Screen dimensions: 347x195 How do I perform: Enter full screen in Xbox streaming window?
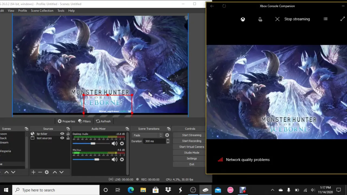coord(342,19)
